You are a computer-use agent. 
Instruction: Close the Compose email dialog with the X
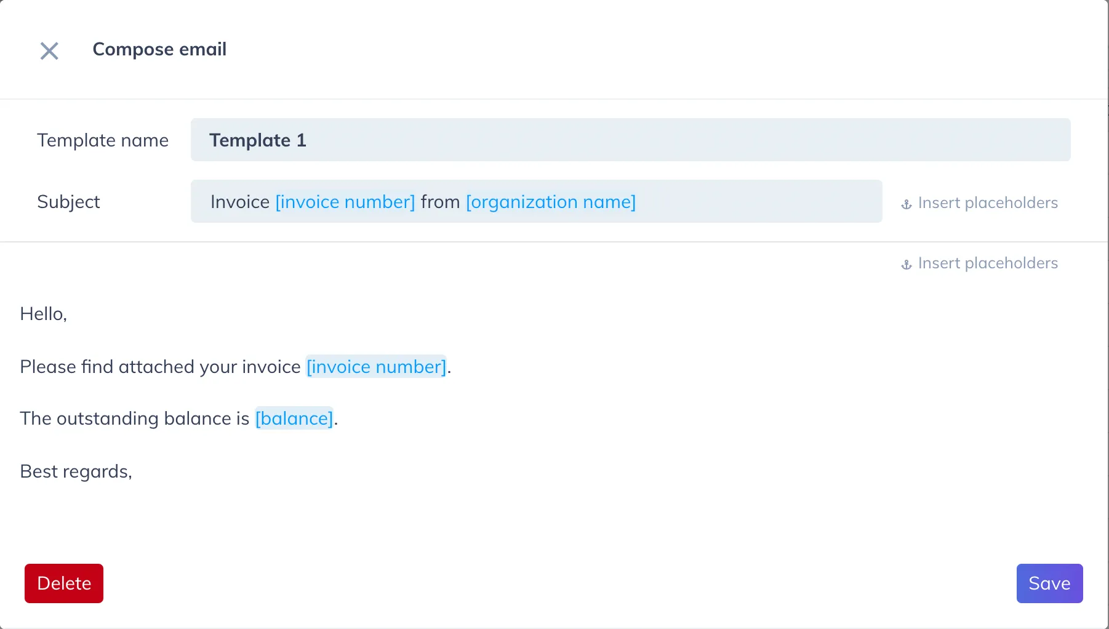[x=49, y=50]
